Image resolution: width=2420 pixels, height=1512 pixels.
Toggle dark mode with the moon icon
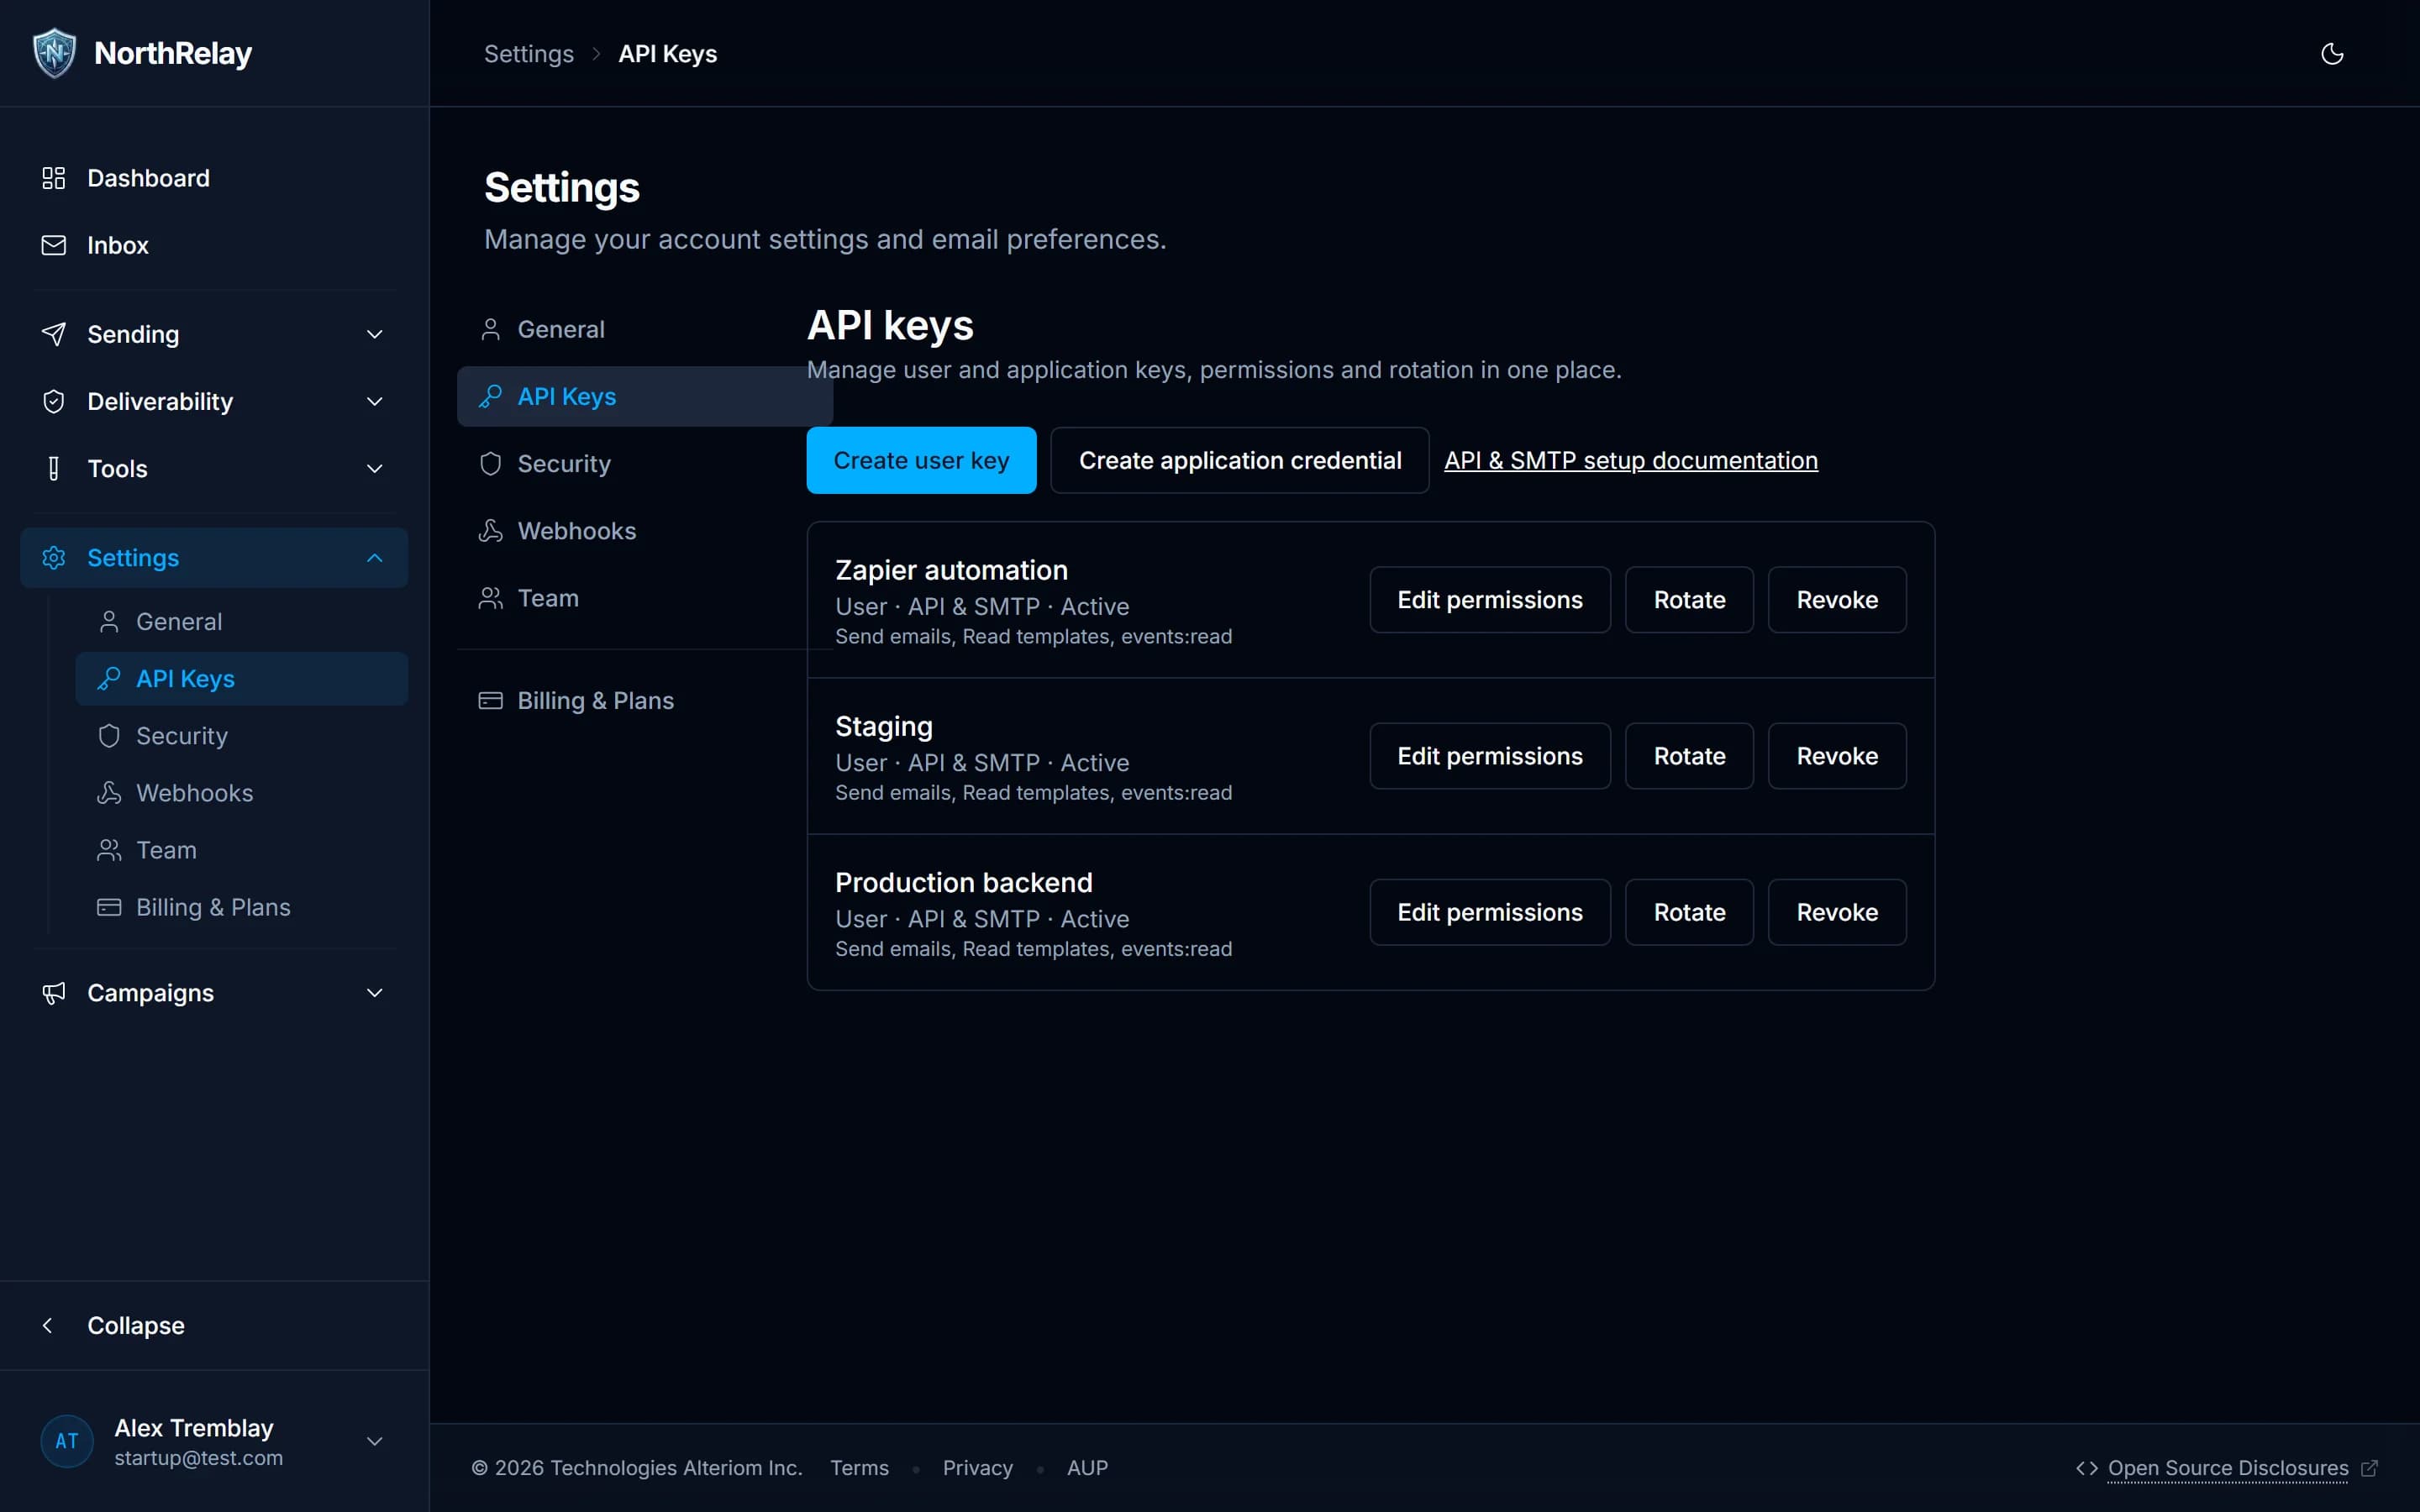(2332, 54)
